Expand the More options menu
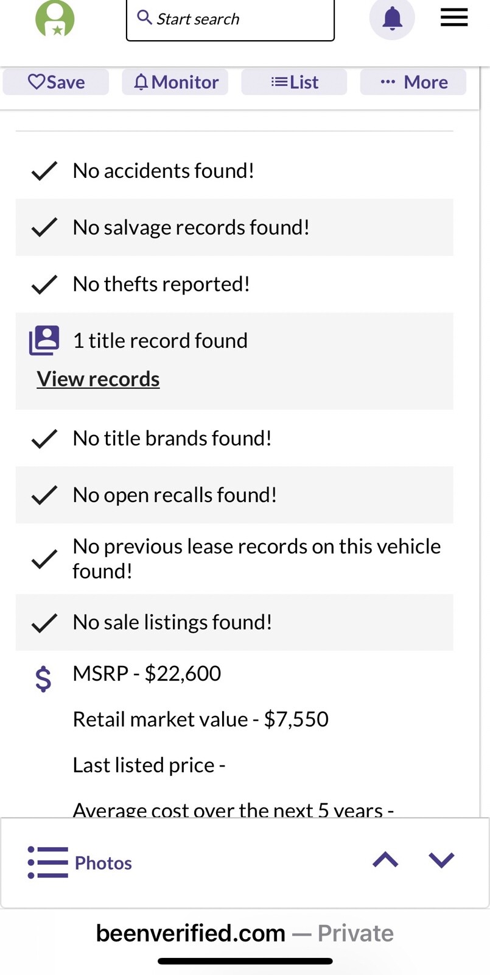490x975 pixels. (x=413, y=82)
